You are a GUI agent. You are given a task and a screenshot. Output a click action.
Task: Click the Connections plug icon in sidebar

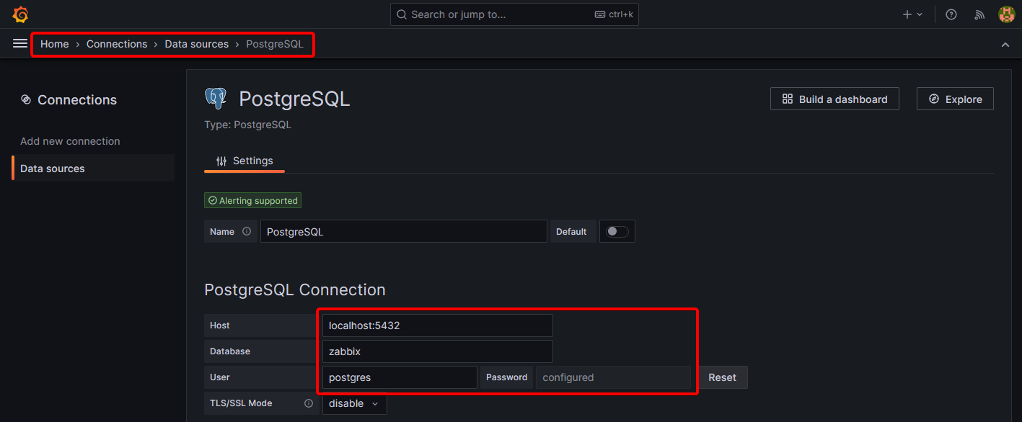[x=26, y=99]
